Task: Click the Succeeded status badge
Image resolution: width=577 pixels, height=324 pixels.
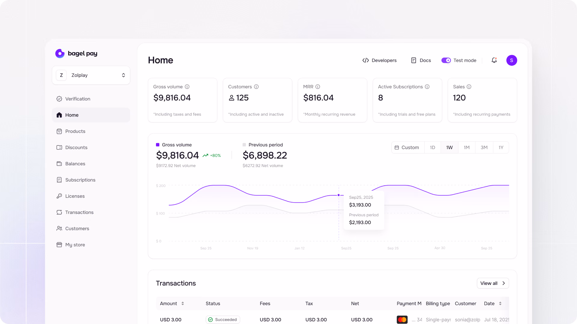Action: click(223, 319)
